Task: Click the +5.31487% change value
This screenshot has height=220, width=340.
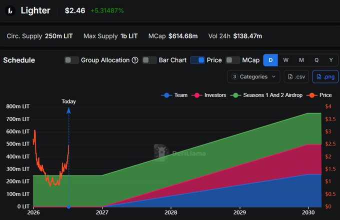Action: point(107,10)
